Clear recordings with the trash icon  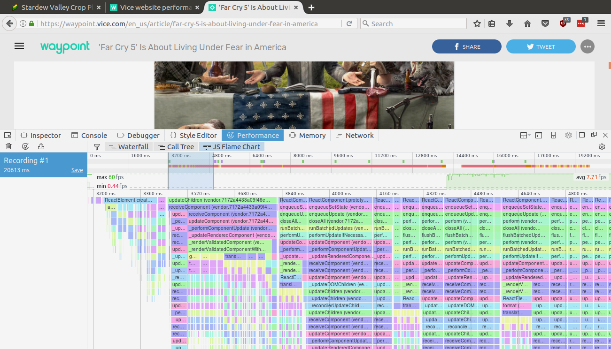[8, 147]
